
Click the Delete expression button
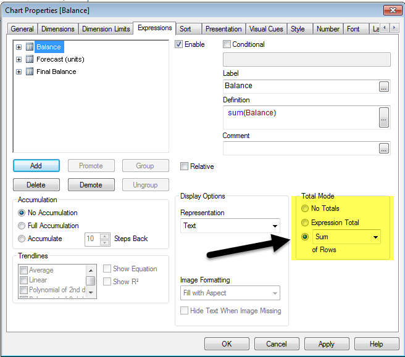tap(36, 185)
